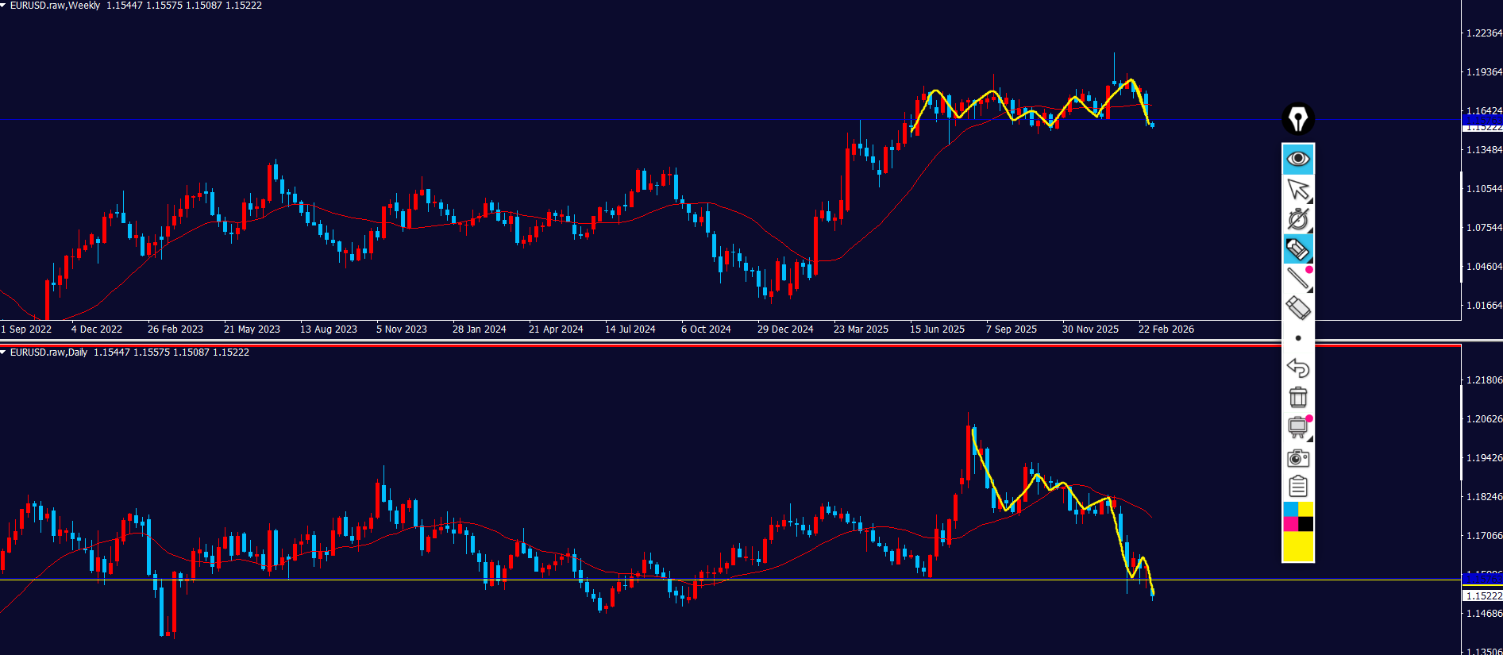Click the 22 Feb 2026 date label

click(x=1166, y=329)
